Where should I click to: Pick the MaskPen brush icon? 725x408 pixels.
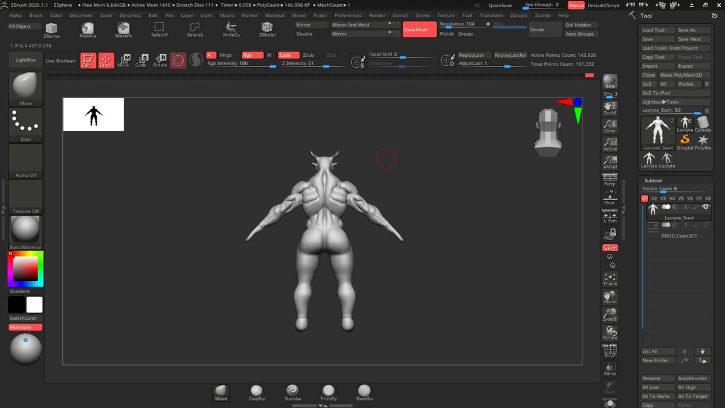click(123, 30)
